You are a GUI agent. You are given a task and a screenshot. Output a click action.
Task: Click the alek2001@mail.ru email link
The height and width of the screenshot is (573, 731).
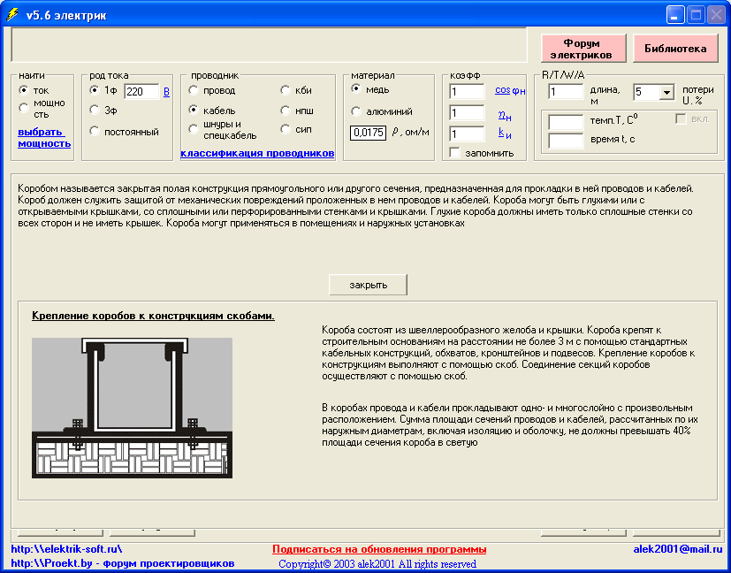click(x=677, y=549)
